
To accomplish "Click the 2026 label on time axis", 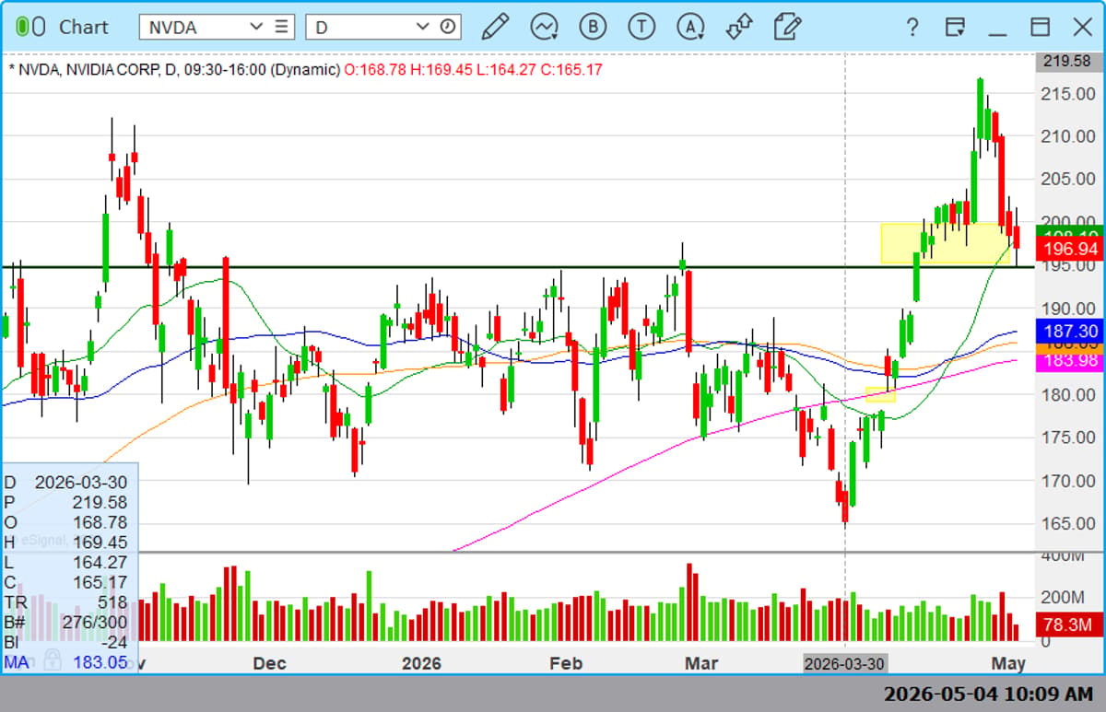I will [421, 663].
